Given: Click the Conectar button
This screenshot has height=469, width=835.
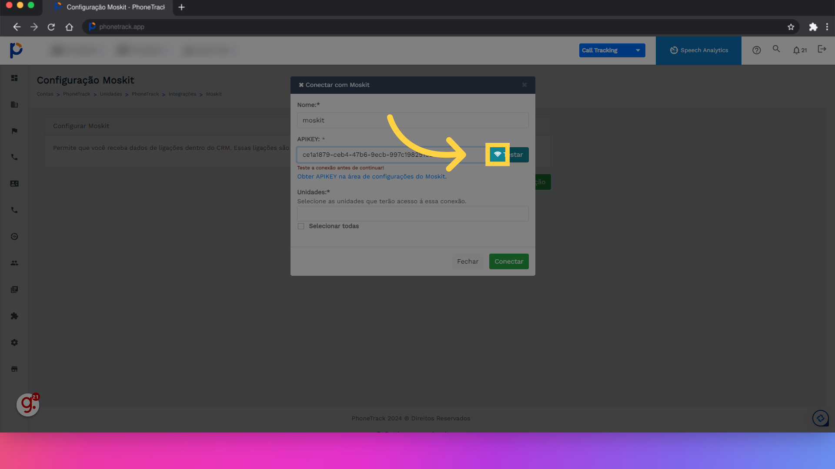Looking at the screenshot, I should [x=509, y=261].
